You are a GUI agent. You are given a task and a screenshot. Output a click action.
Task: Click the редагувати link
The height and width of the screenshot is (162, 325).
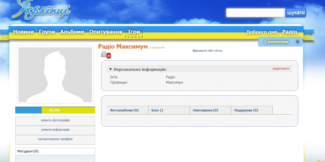pos(281,69)
